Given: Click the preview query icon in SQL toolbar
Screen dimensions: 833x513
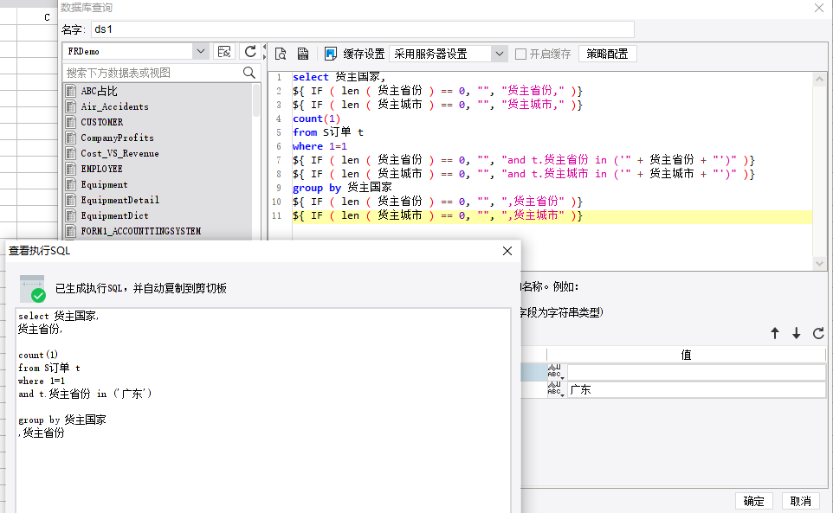Looking at the screenshot, I should point(281,54).
